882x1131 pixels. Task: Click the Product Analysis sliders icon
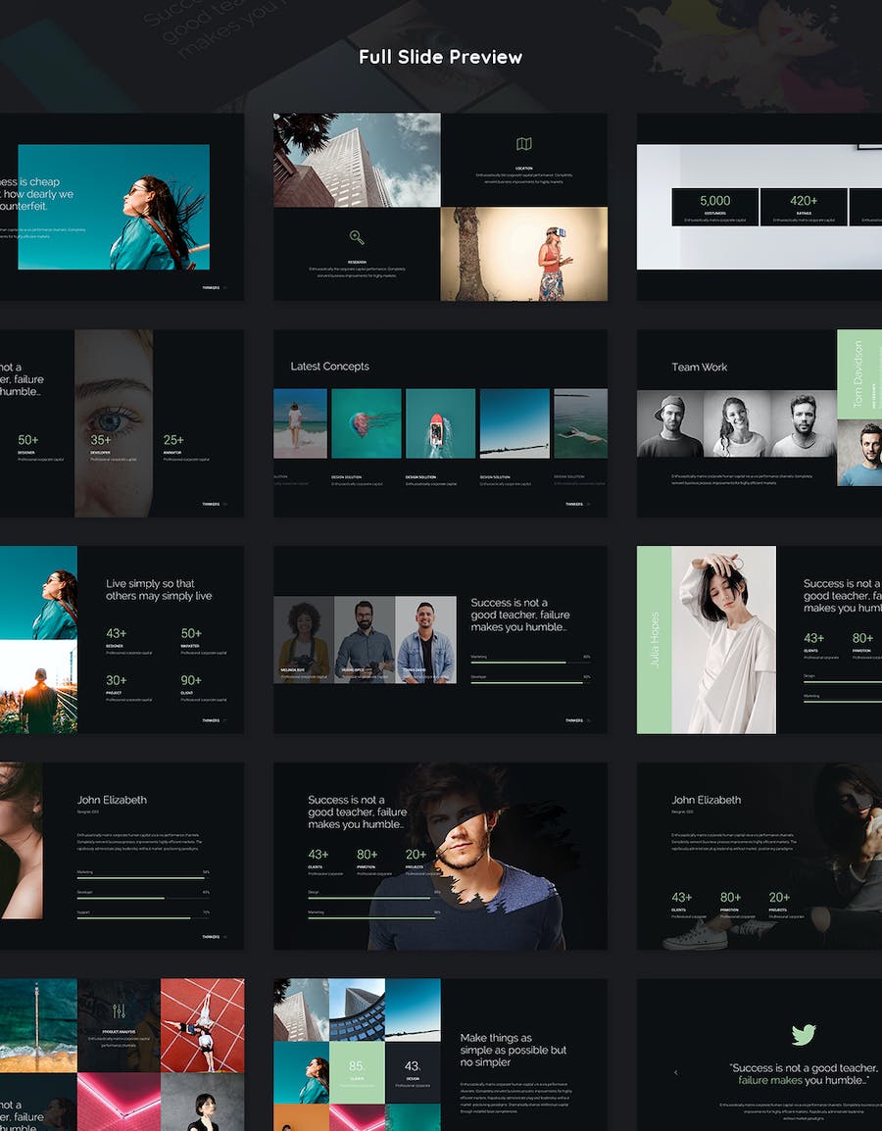119,1010
